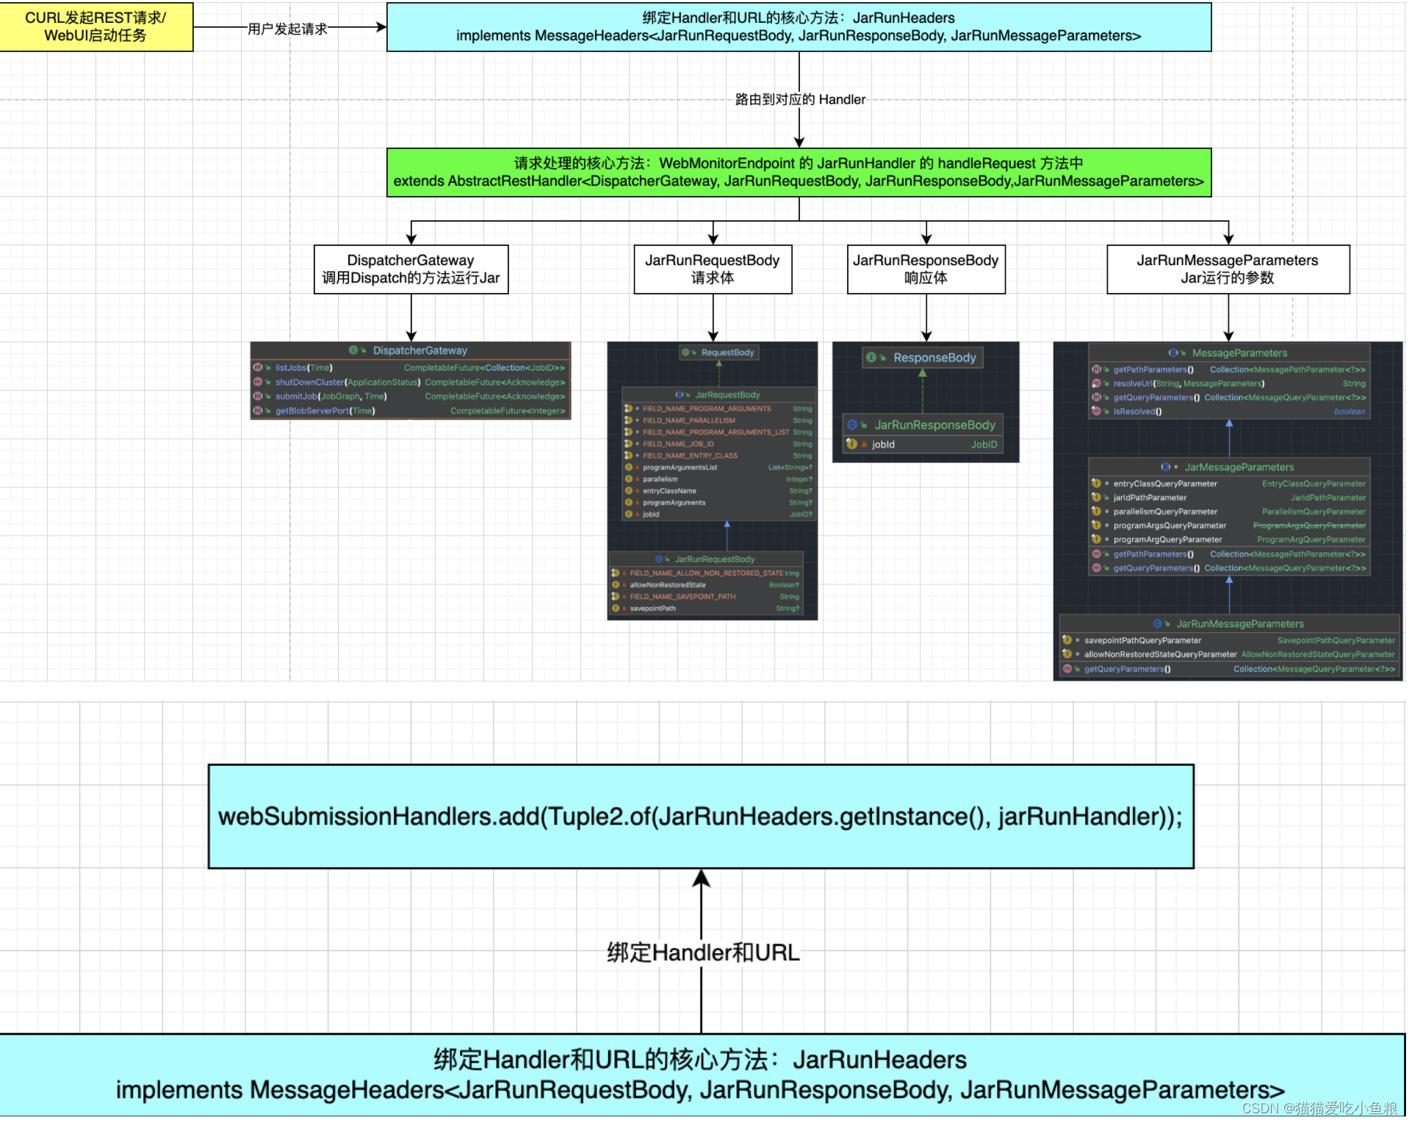Click the listJobs(Time) method name
Viewport: 1409px width, 1122px height.
(304, 368)
